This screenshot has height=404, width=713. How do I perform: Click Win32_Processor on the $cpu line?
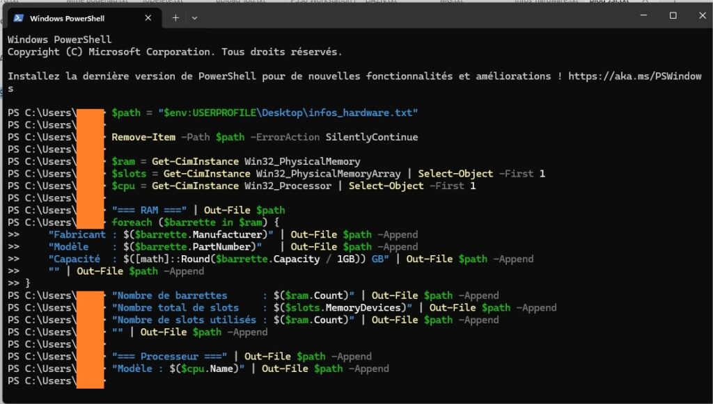pyautogui.click(x=288, y=186)
